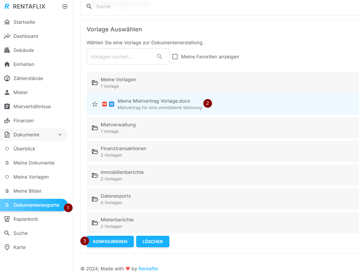
Task: Open Startseite via the home icon
Action: point(7,22)
